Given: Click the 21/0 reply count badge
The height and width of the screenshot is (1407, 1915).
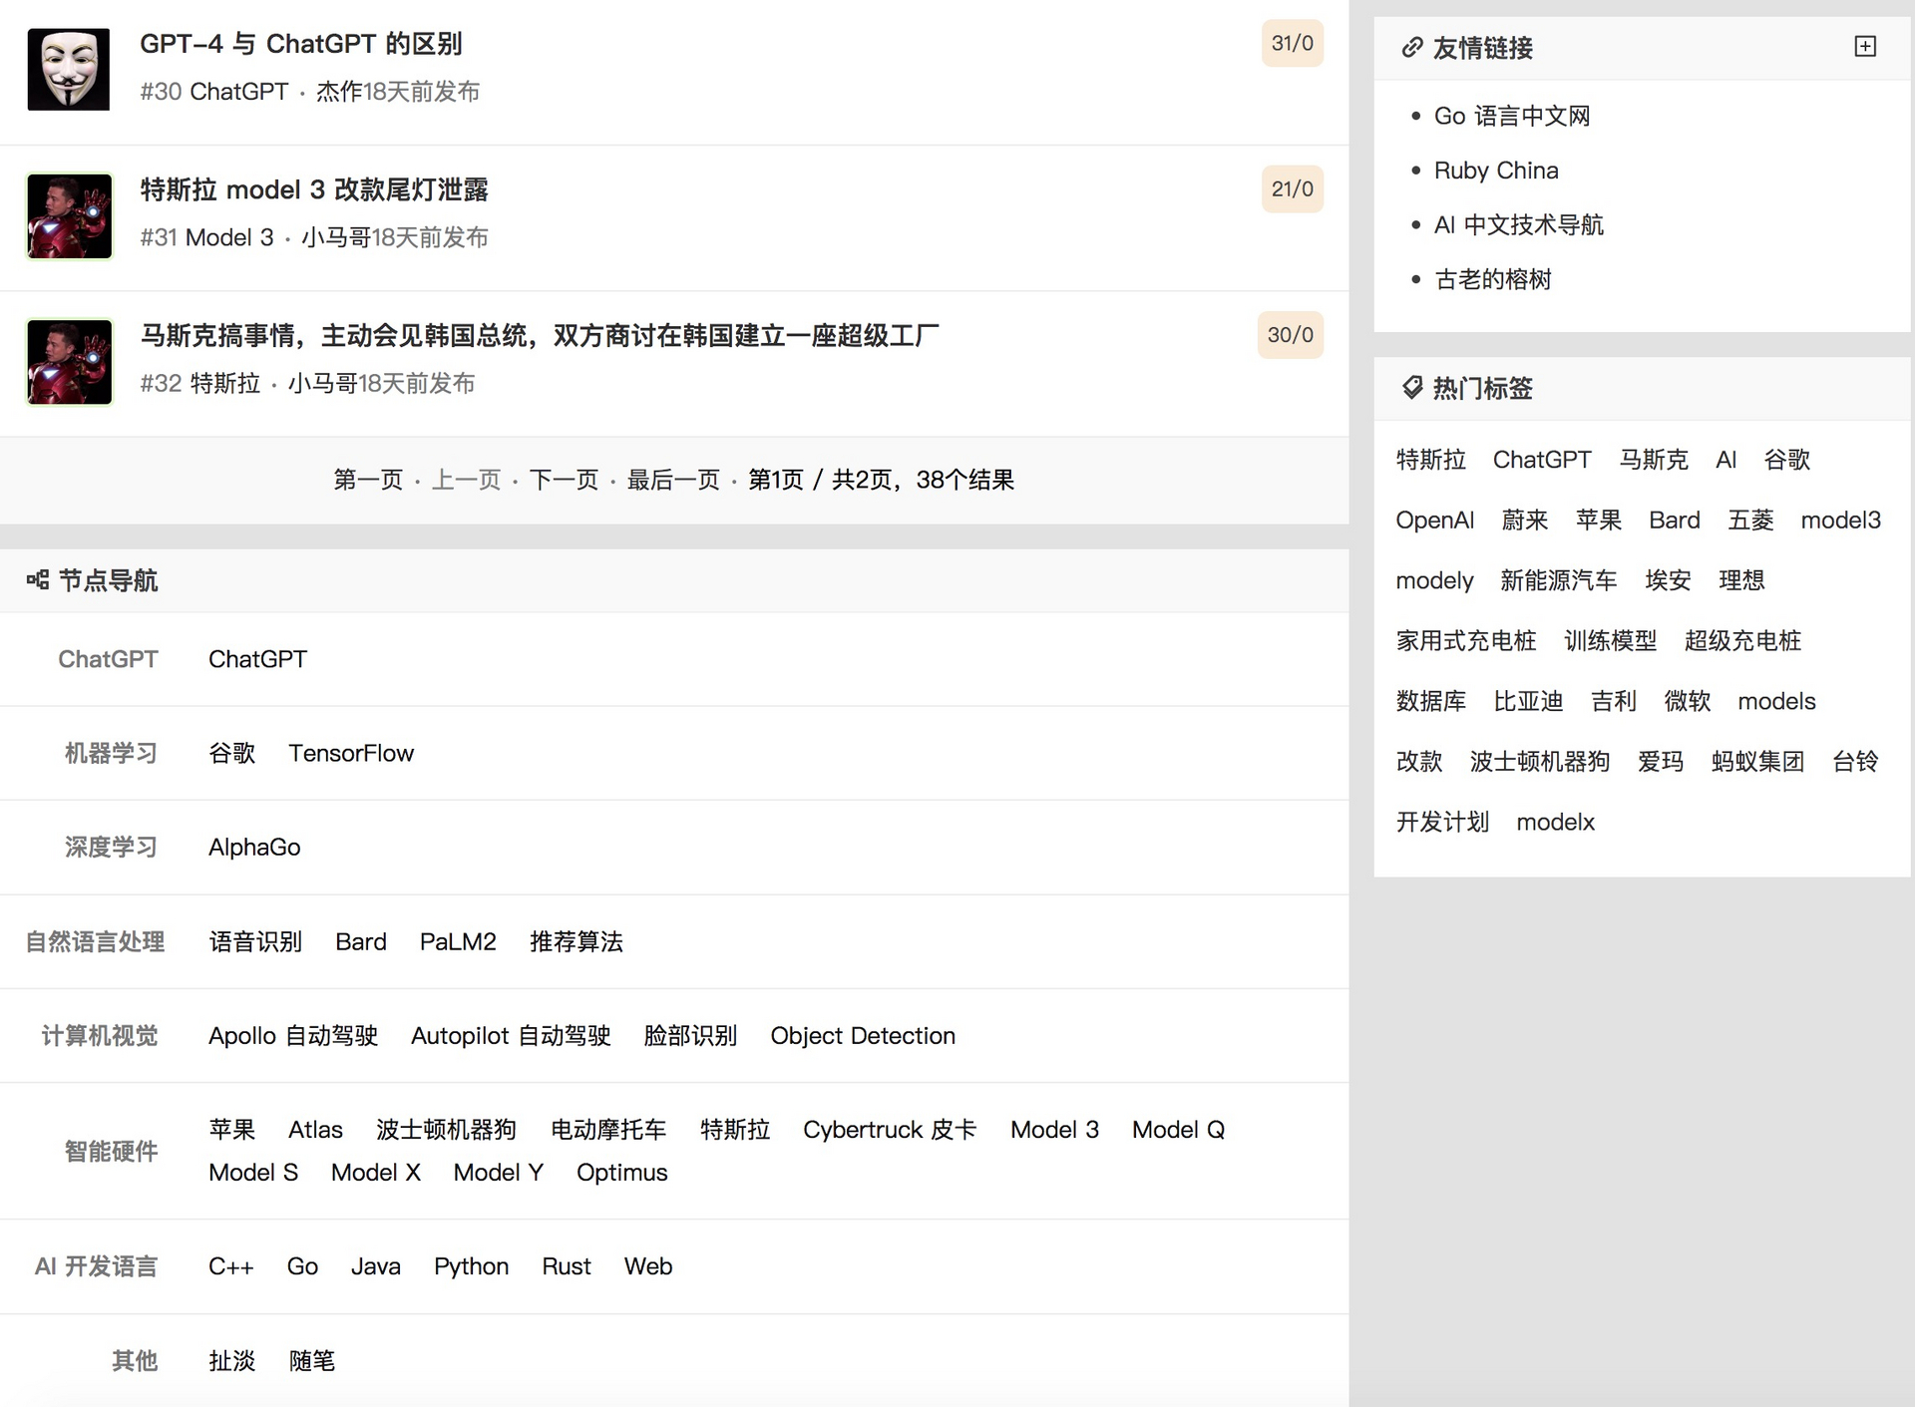Looking at the screenshot, I should [x=1293, y=188].
